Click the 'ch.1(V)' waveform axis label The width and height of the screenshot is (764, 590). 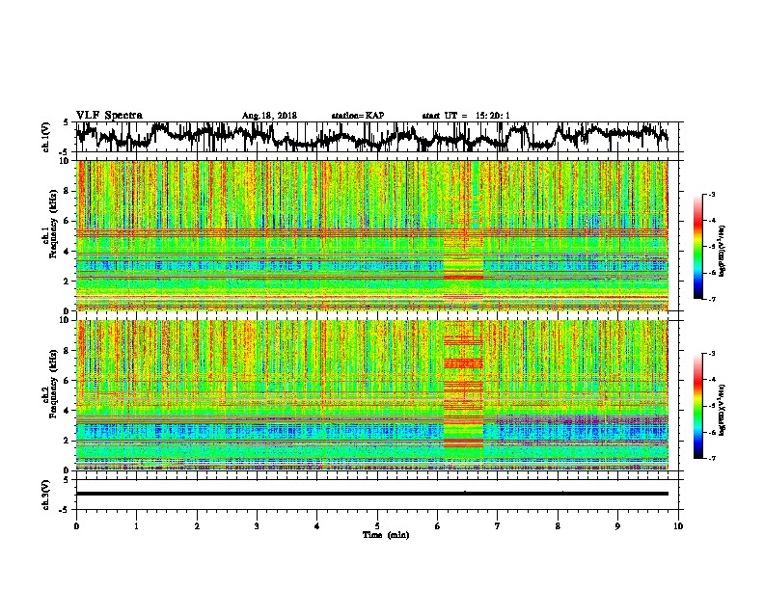pyautogui.click(x=46, y=137)
